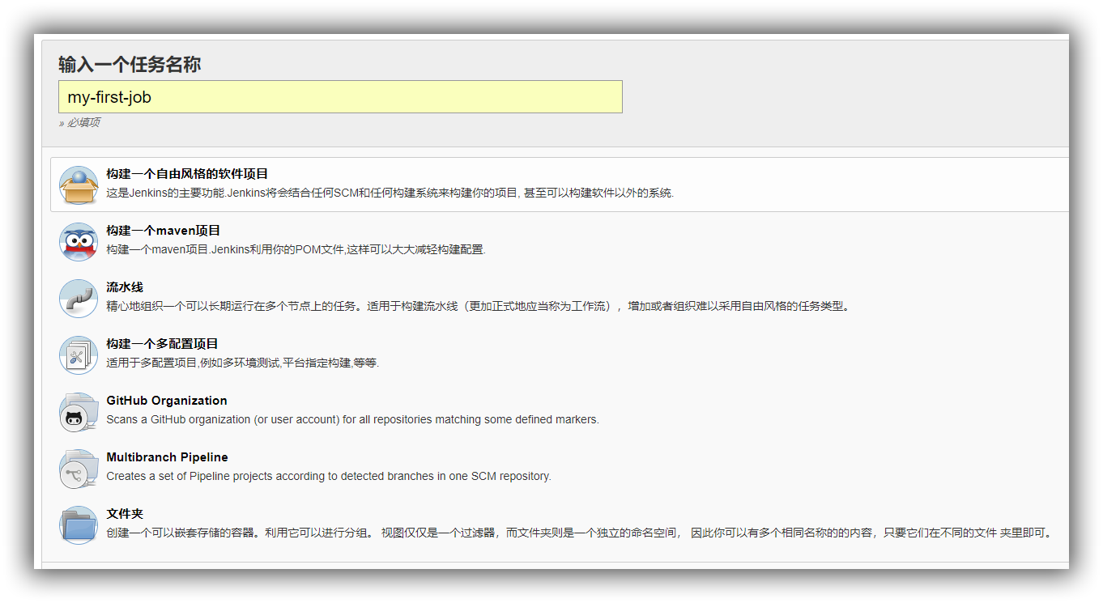Click description 'Scans a GitHub organization'

[x=353, y=420]
